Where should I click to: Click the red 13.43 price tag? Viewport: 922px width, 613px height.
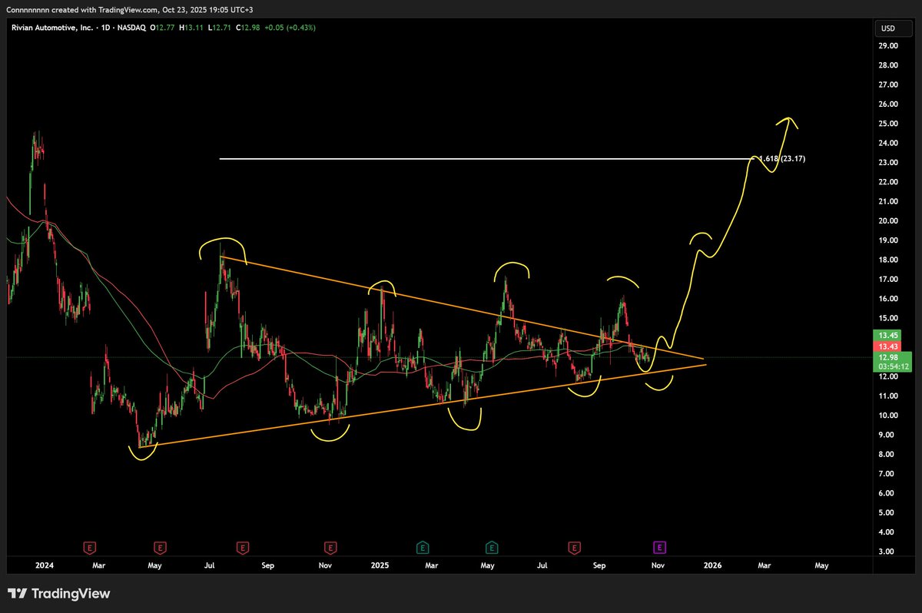click(x=887, y=346)
